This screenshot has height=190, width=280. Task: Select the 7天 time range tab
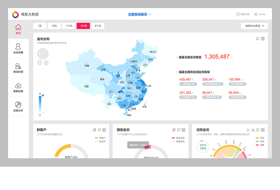(40, 26)
